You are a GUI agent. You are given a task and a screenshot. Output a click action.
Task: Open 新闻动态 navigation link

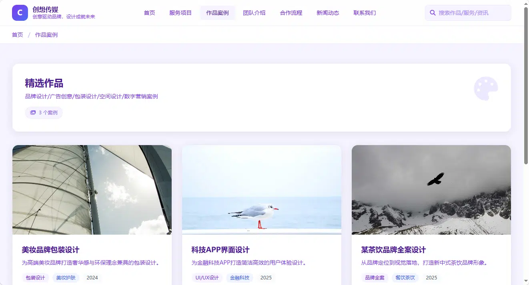[328, 13]
